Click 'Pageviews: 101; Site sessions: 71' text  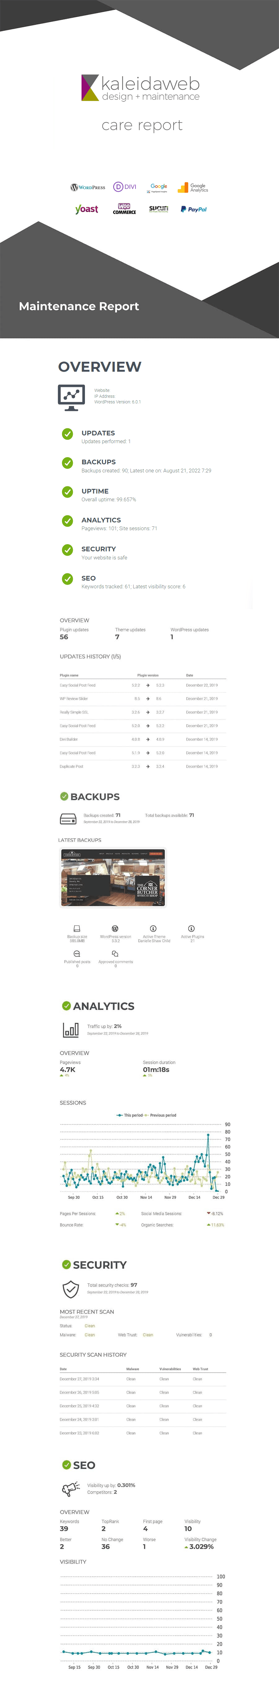pos(120,529)
